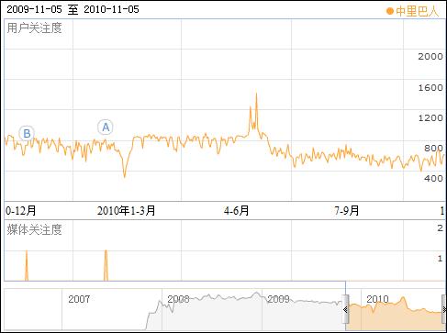
Task: Click the right handle of the timeline range selector
Action: tap(444, 309)
